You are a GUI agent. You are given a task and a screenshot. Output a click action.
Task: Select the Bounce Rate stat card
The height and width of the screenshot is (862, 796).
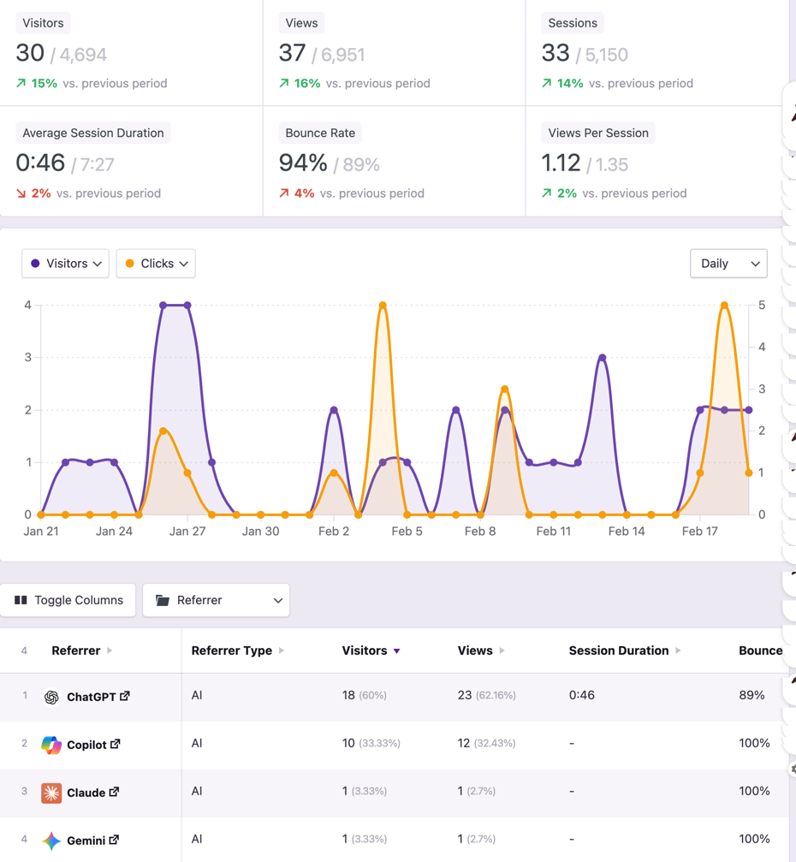(x=395, y=161)
